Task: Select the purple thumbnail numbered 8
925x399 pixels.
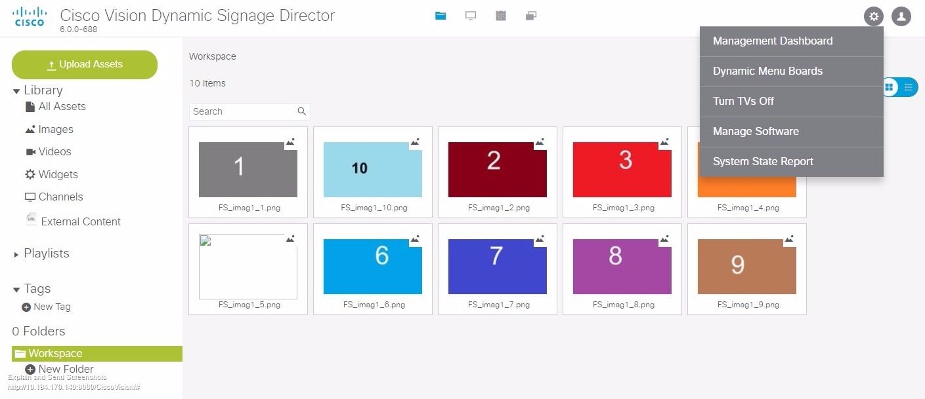Action: [622, 267]
